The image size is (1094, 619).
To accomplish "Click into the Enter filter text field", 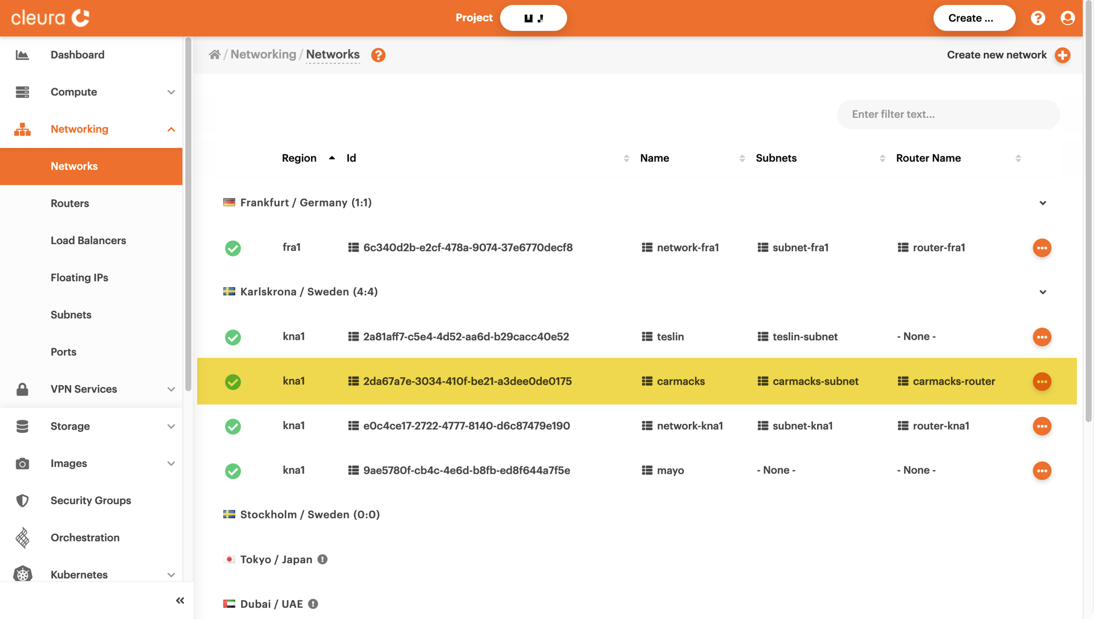I will click(948, 114).
